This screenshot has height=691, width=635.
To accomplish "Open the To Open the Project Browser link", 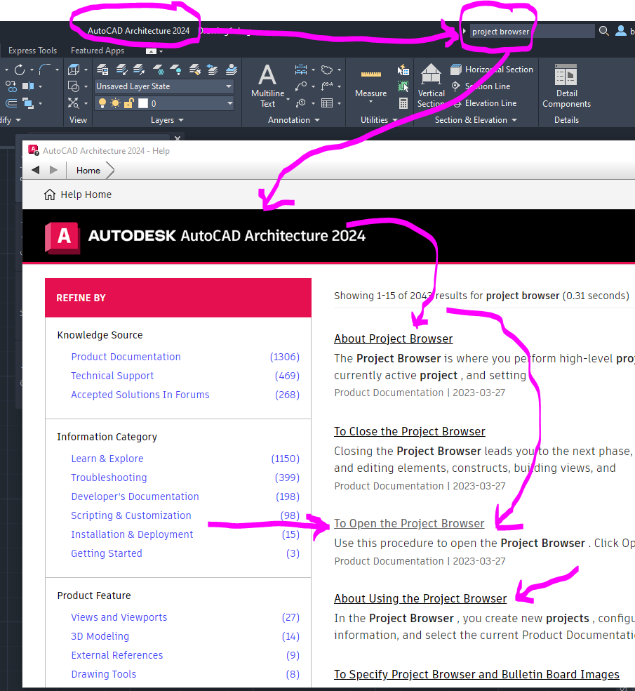I will (x=409, y=523).
